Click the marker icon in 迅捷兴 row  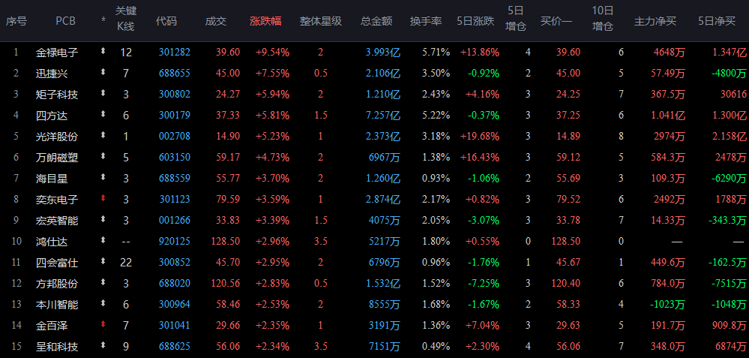coord(103,72)
